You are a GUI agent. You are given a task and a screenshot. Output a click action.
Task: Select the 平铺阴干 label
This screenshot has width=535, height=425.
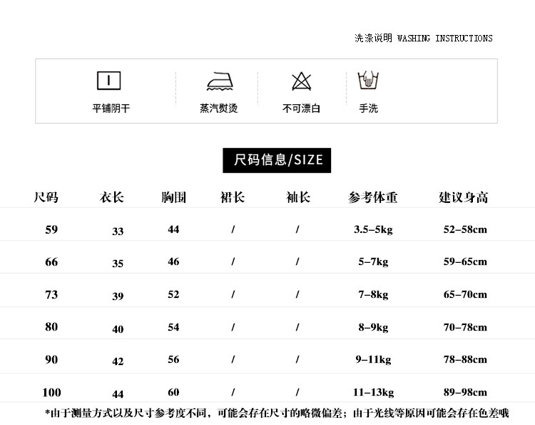tap(111, 109)
